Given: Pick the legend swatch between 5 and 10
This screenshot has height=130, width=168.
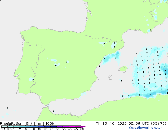Looking at the screenshot, I should point(29,127).
